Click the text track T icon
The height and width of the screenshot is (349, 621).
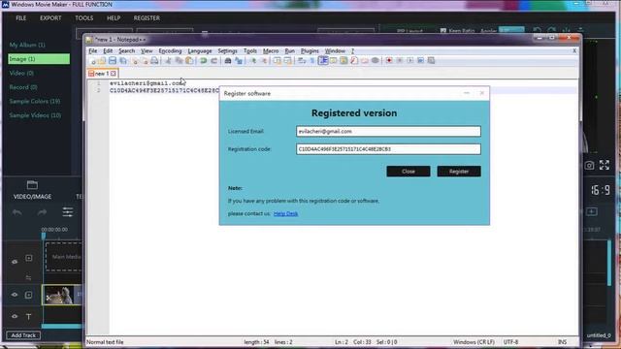coord(28,317)
